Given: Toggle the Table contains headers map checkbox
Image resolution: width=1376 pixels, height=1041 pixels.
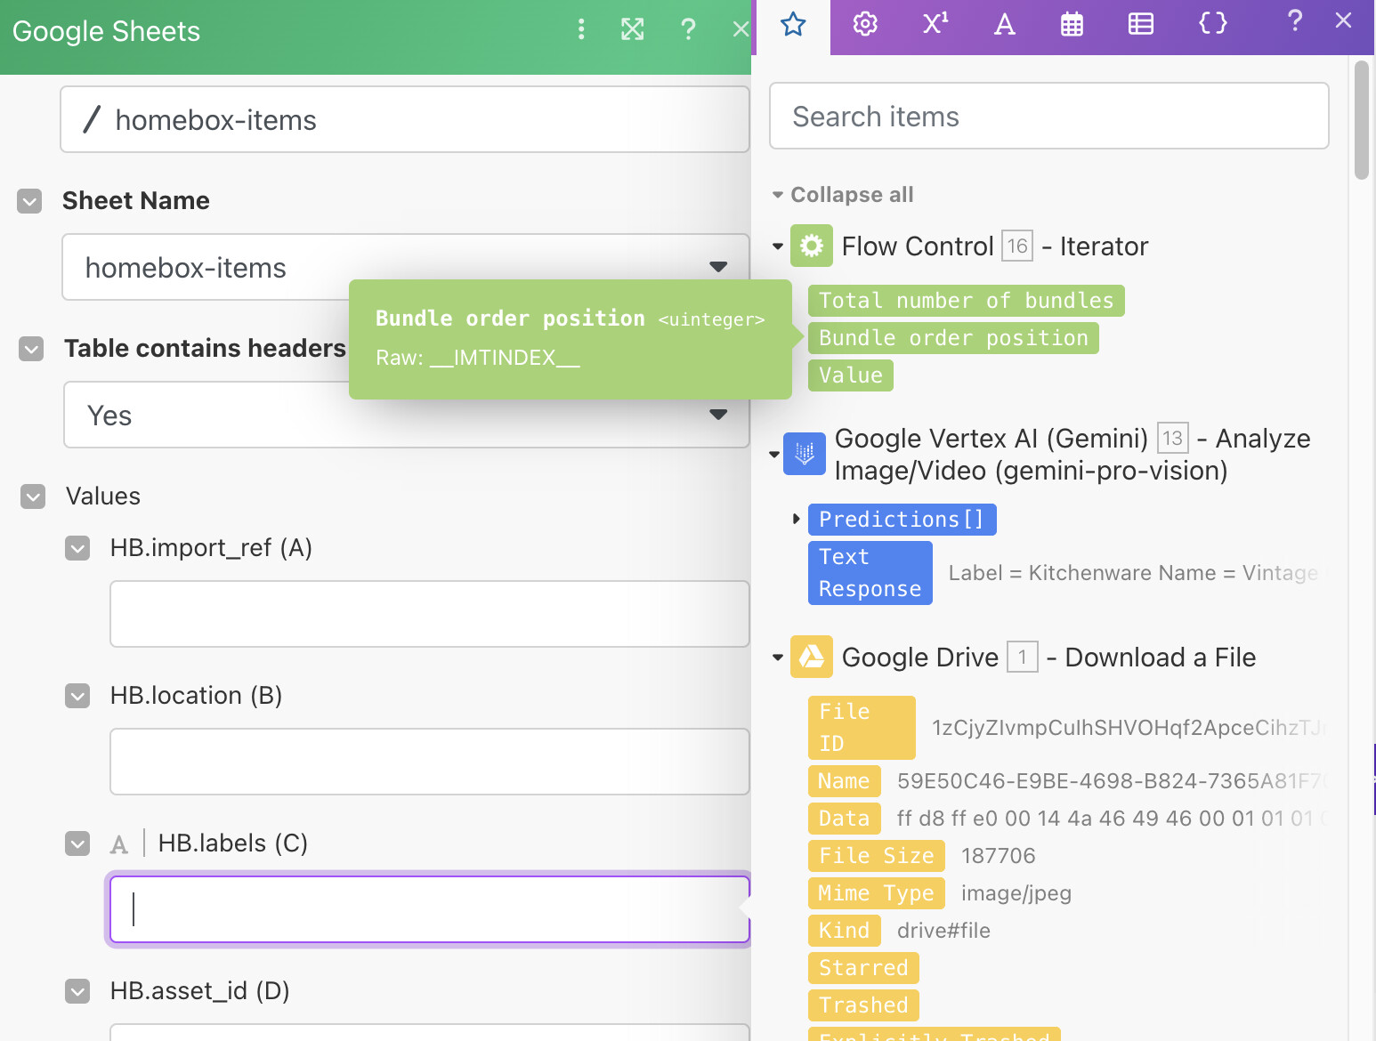Looking at the screenshot, I should (31, 349).
